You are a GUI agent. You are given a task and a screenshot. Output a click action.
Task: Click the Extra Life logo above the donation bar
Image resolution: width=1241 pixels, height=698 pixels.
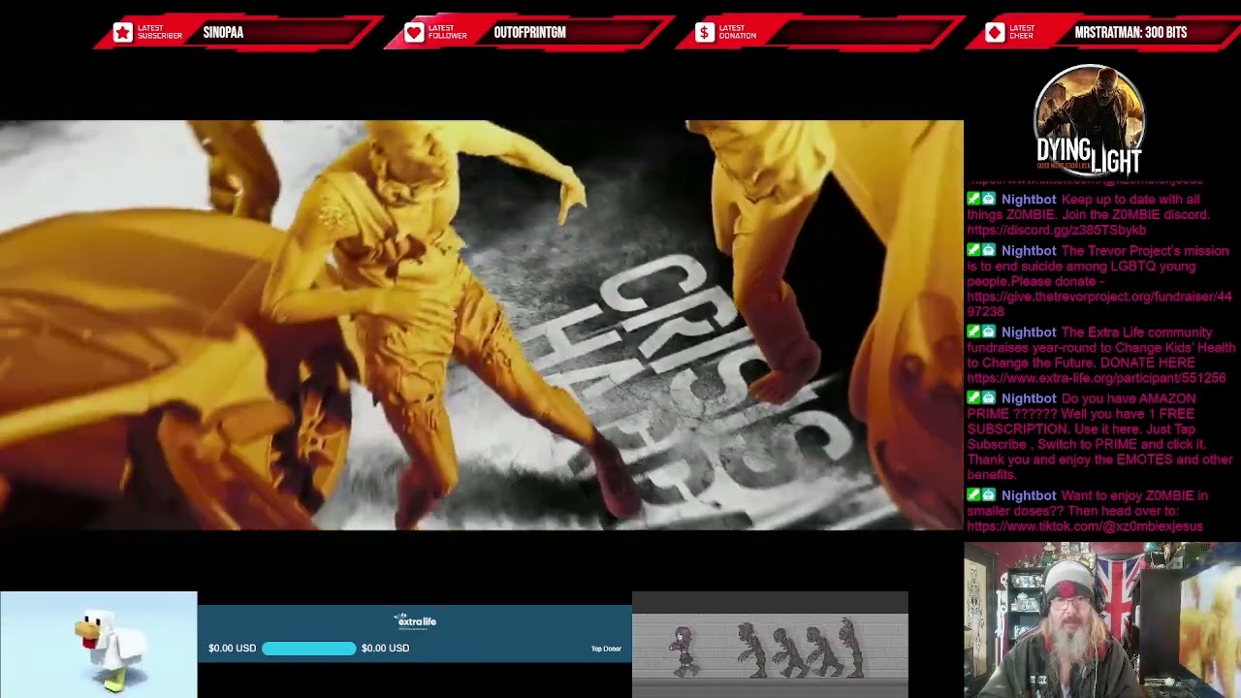coord(415,620)
